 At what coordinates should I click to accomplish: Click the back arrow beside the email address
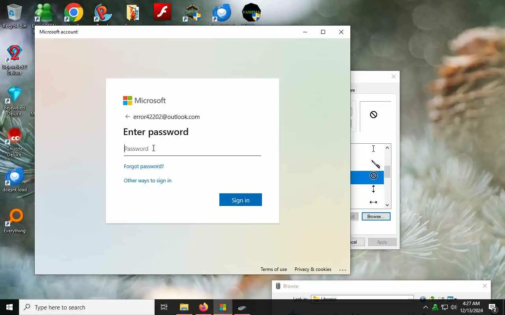click(x=127, y=117)
